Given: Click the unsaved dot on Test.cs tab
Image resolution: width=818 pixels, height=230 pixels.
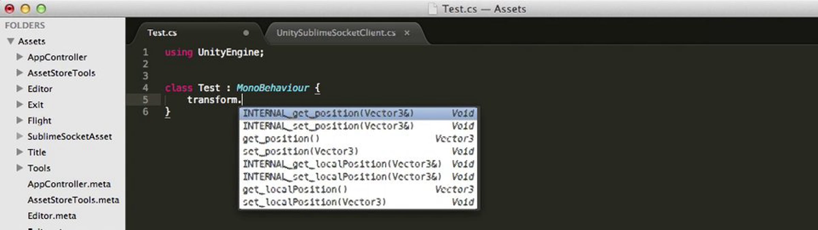Looking at the screenshot, I should pos(246,33).
